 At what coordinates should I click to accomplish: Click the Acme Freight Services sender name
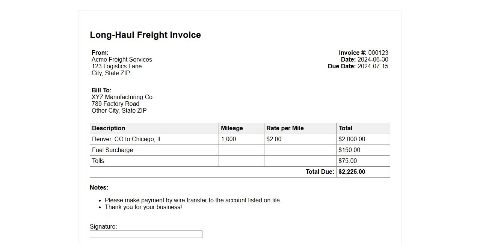(122, 60)
